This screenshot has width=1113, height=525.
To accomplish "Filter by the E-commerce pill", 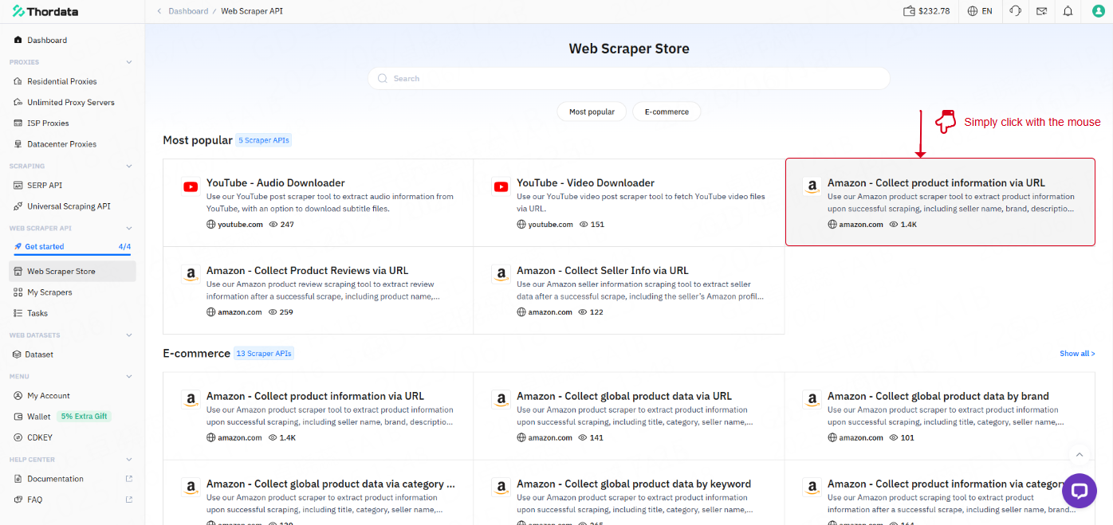I will pyautogui.click(x=667, y=112).
